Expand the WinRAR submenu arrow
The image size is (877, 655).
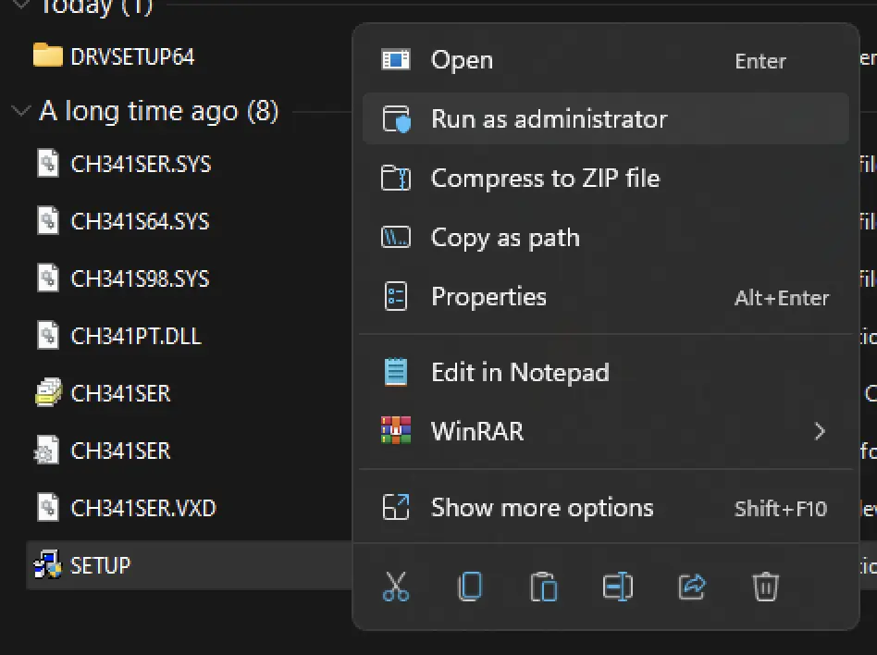[819, 431]
